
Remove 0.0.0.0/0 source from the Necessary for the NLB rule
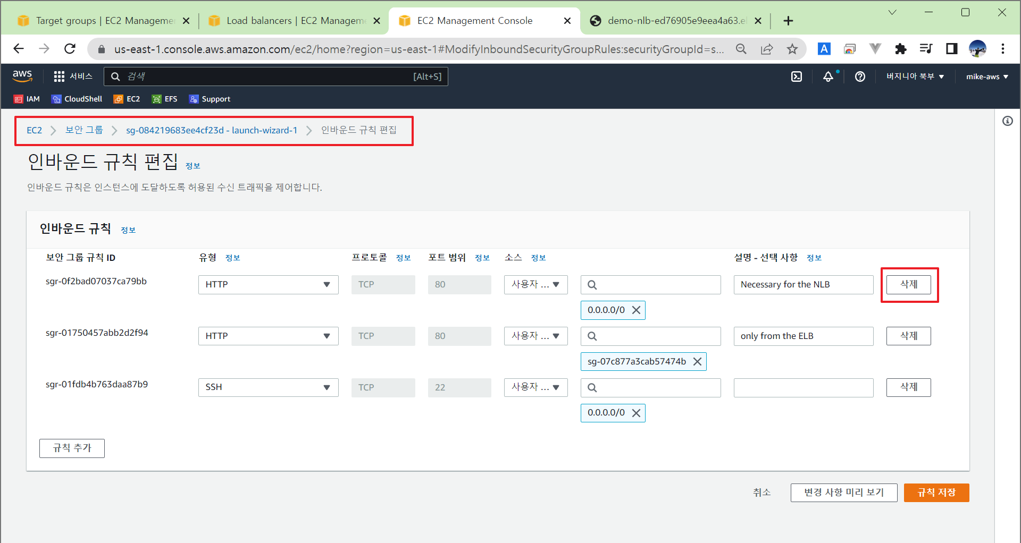636,310
